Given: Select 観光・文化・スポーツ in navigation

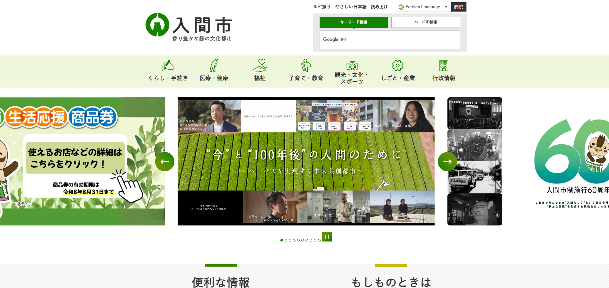Looking at the screenshot, I should click(x=352, y=72).
